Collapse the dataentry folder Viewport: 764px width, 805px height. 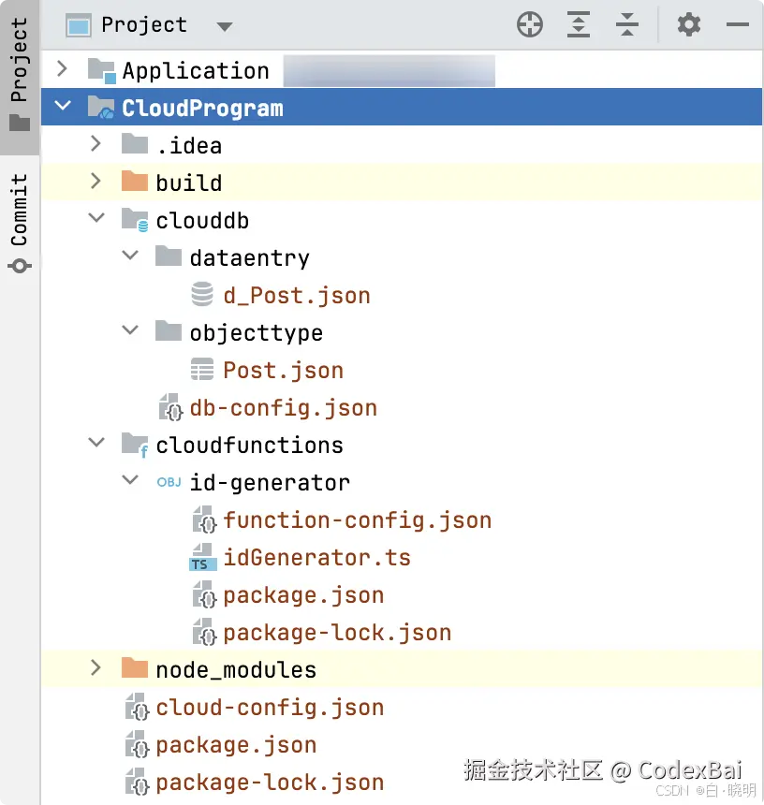pyautogui.click(x=130, y=256)
